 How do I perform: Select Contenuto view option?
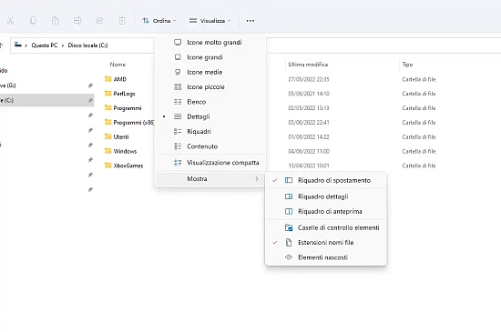point(210,146)
